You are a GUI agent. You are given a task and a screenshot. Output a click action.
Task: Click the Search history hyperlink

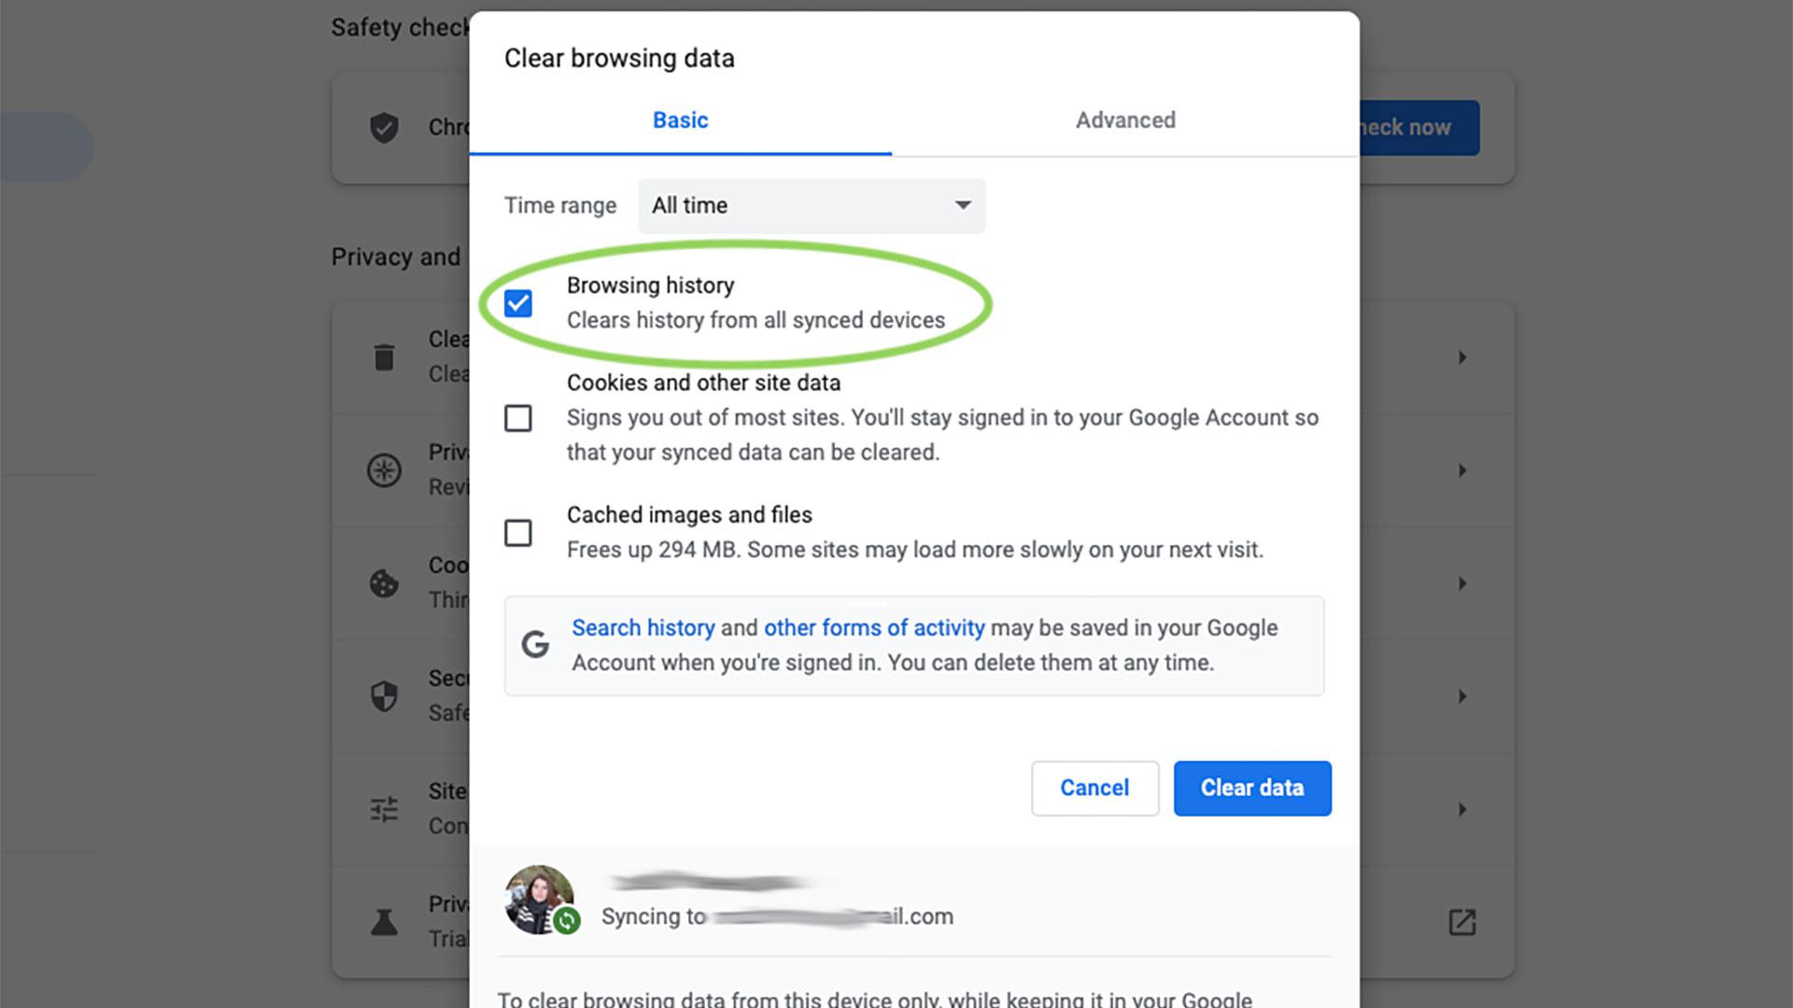click(x=644, y=628)
